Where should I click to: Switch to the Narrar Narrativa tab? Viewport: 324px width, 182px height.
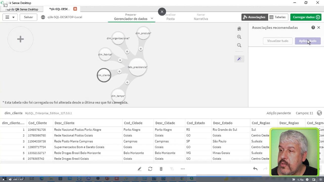201,17
